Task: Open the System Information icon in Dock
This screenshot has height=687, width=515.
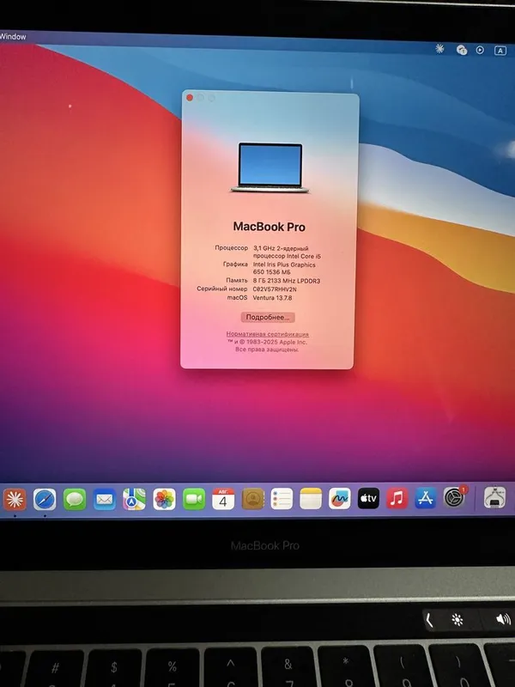Action: click(x=495, y=497)
